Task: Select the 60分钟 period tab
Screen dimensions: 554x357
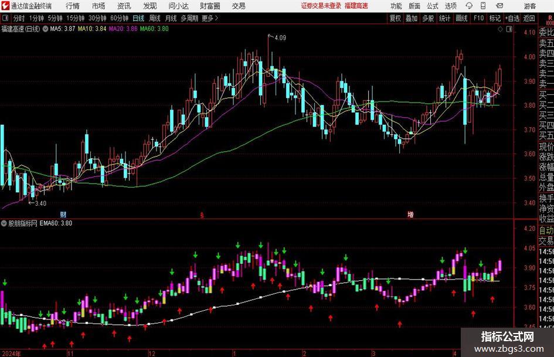Action: click(x=120, y=18)
